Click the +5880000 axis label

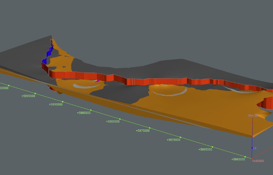click(113, 122)
